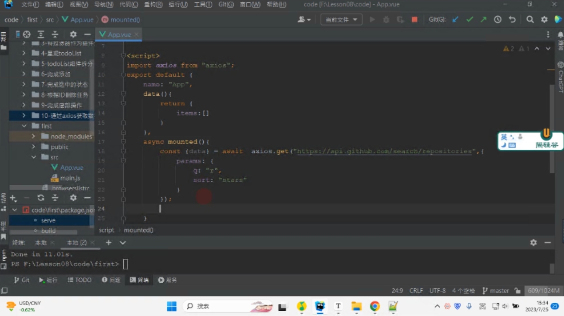Click the master branch in status bar
The width and height of the screenshot is (564, 316).
tap(496, 291)
